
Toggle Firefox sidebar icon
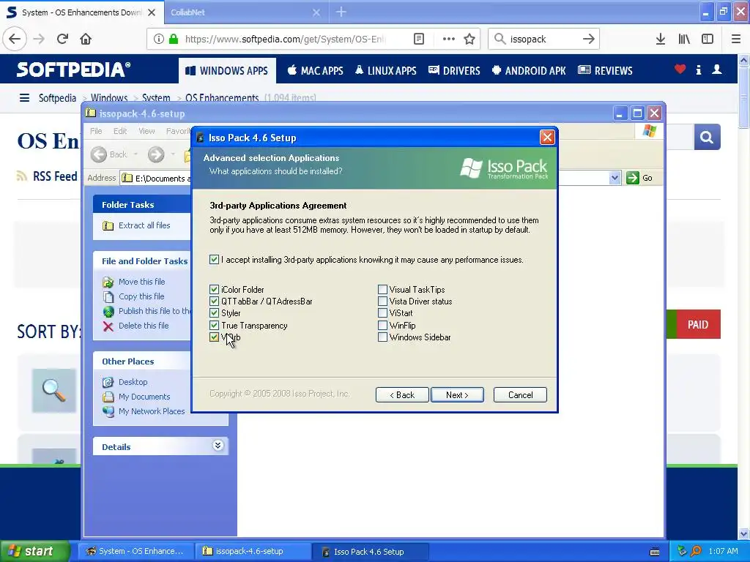(708, 39)
